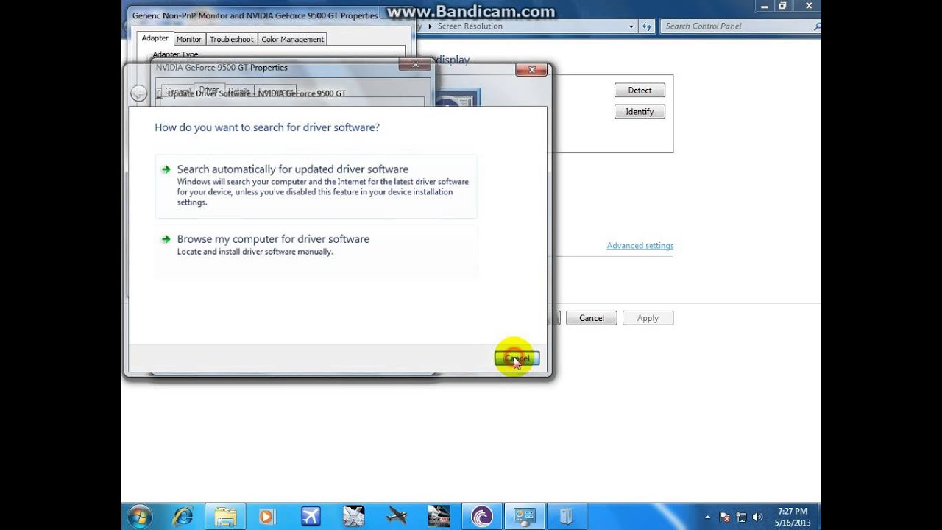The width and height of the screenshot is (942, 530).
Task: Click the monitor display thumbnail preview
Action: (458, 98)
